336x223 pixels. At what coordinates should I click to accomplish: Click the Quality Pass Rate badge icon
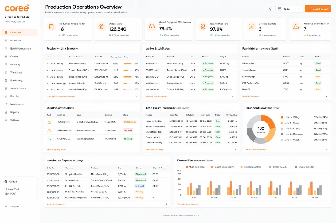pyautogui.click(x=203, y=27)
